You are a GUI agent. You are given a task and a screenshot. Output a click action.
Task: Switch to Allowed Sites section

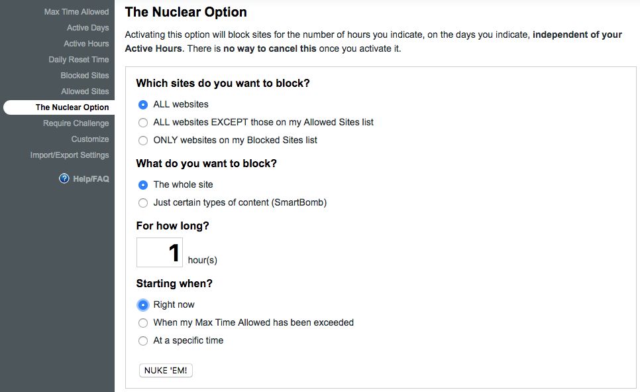pyautogui.click(x=85, y=92)
